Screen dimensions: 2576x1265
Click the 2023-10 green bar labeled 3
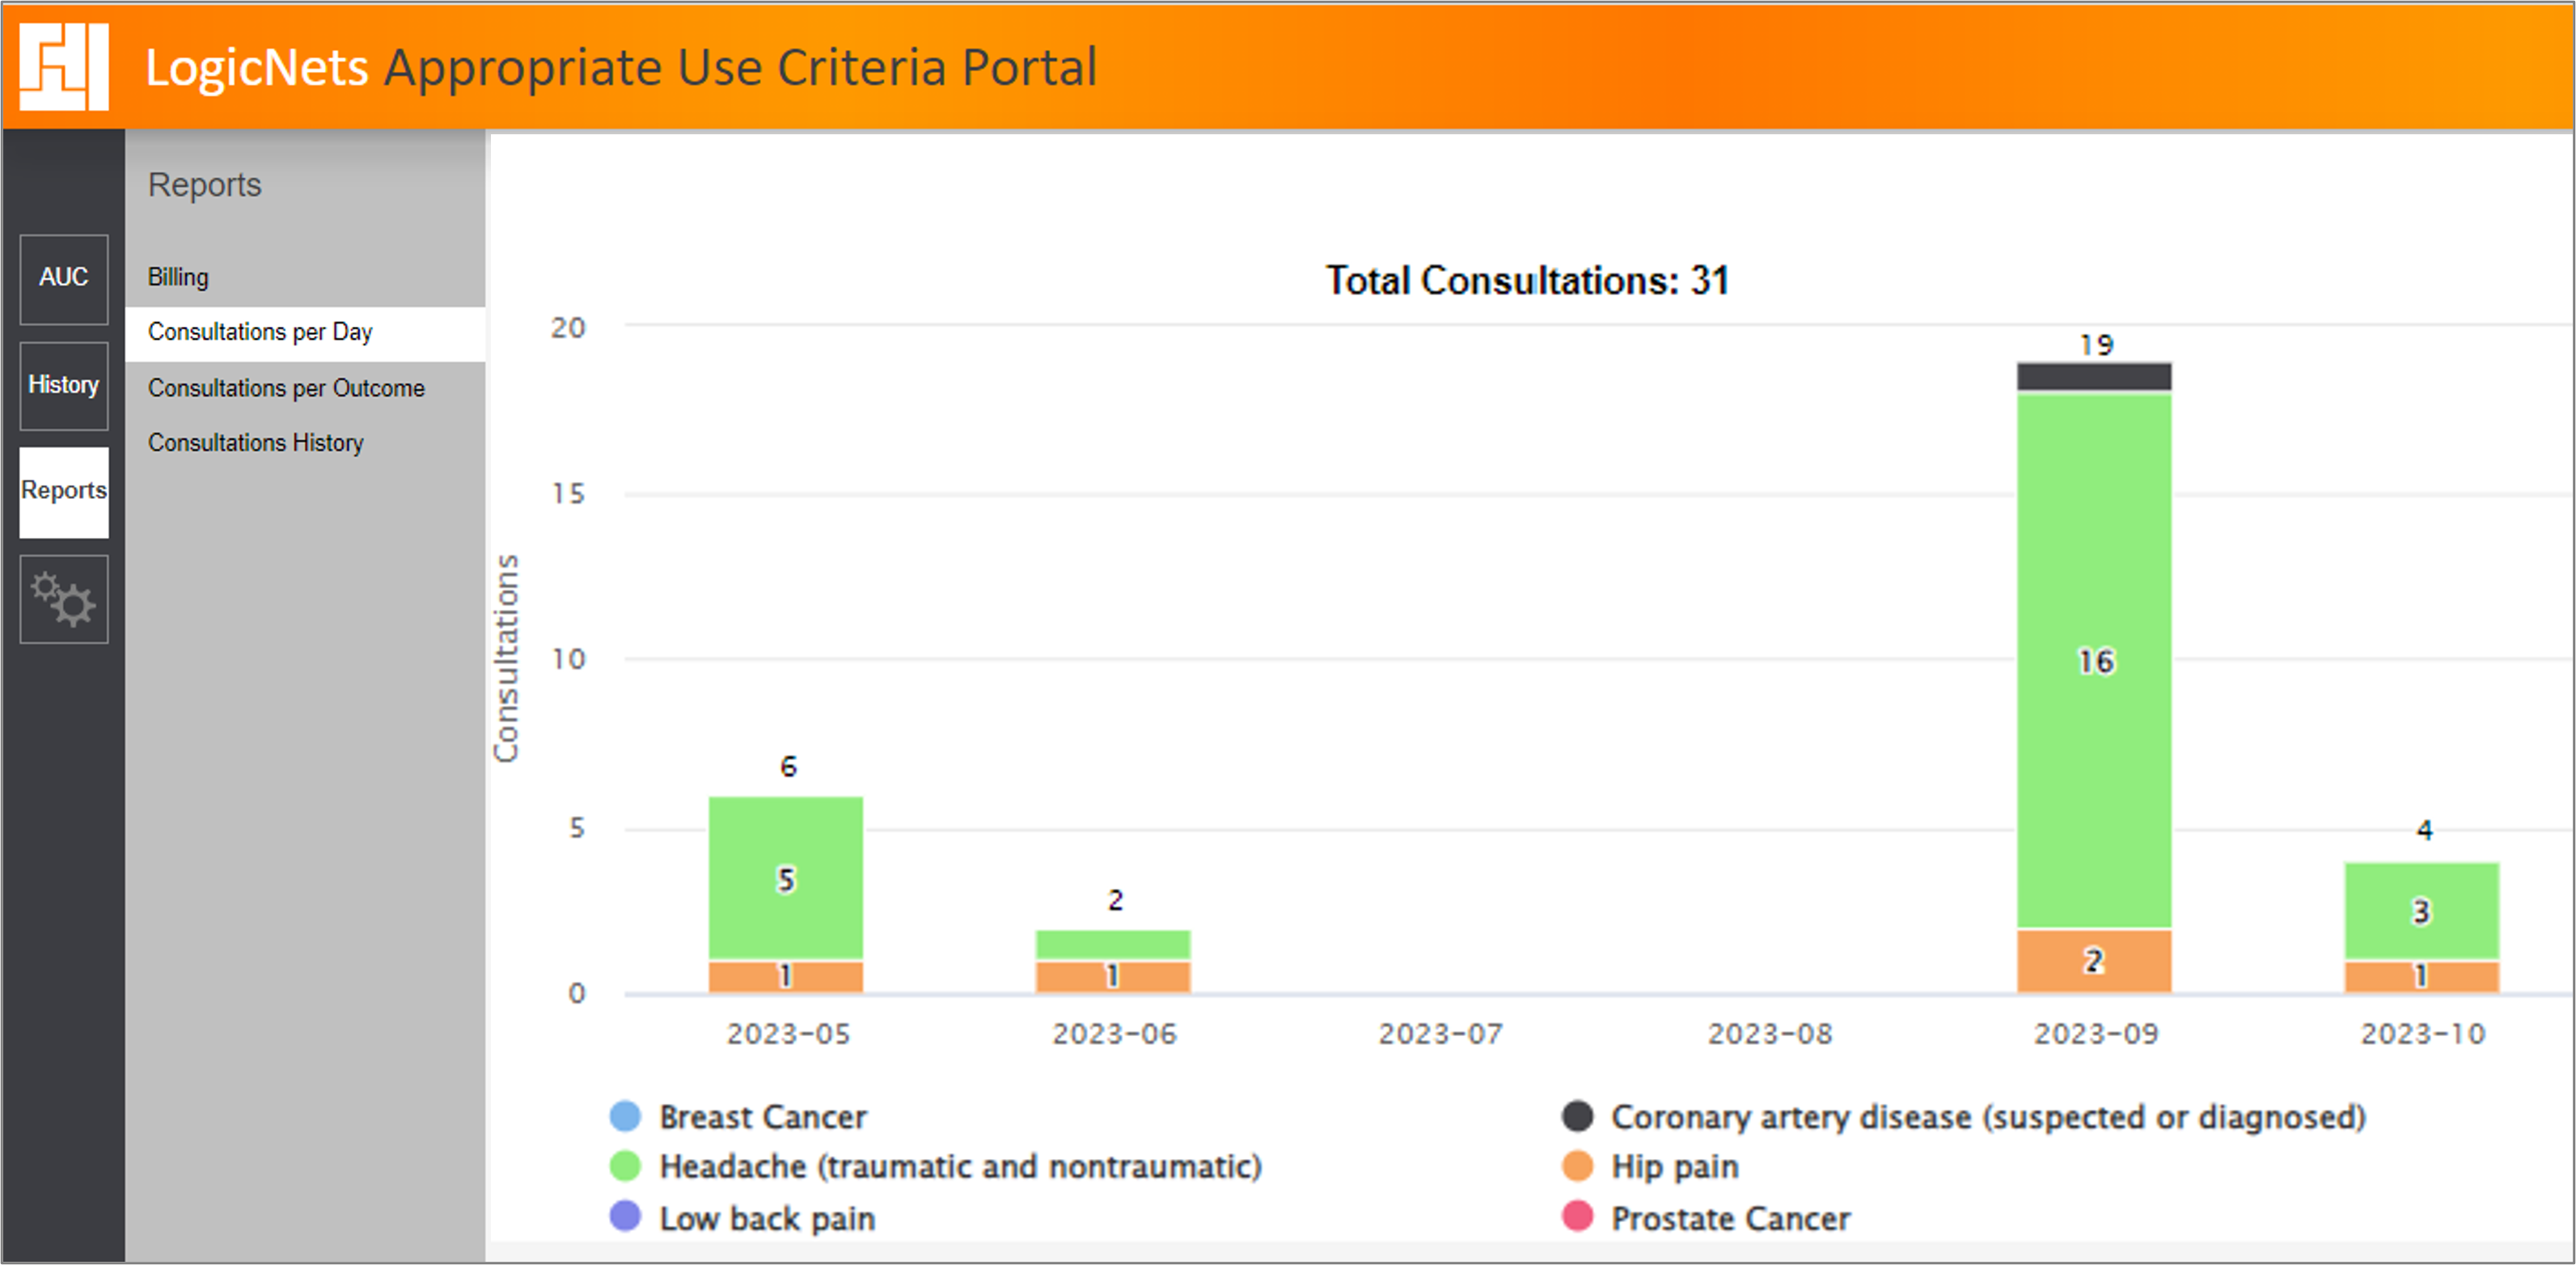pyautogui.click(x=2421, y=911)
